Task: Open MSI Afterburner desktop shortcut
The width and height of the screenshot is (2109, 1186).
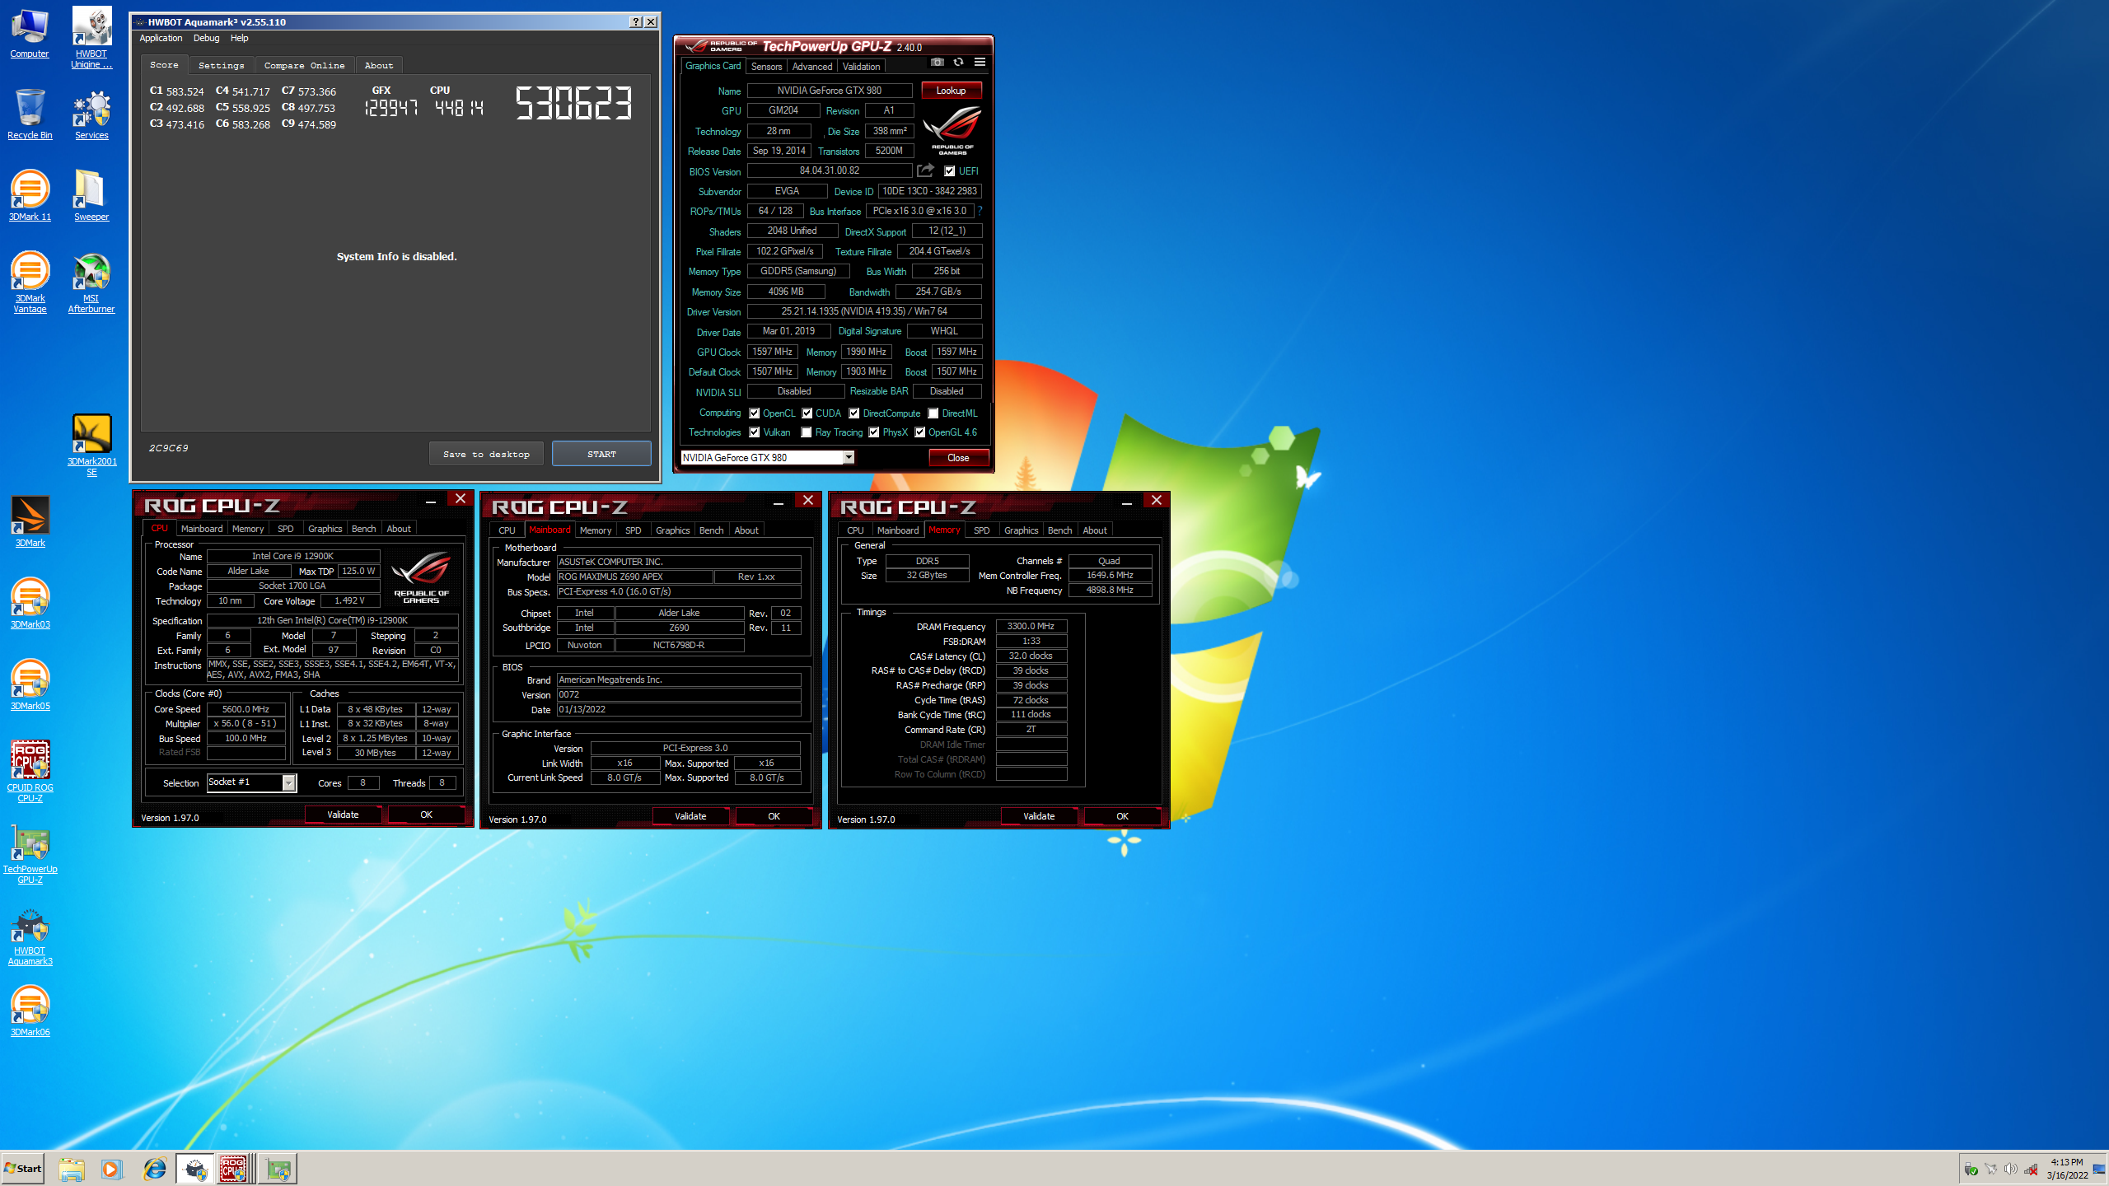Action: click(x=91, y=282)
